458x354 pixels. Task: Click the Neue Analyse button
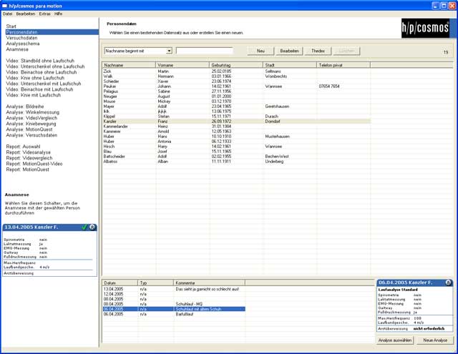coord(435,340)
